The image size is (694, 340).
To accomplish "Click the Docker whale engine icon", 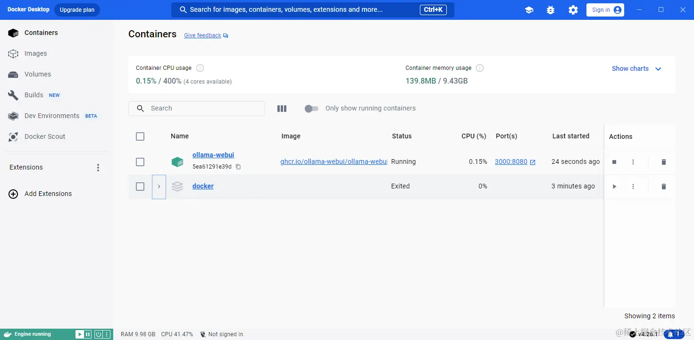I will [7, 334].
